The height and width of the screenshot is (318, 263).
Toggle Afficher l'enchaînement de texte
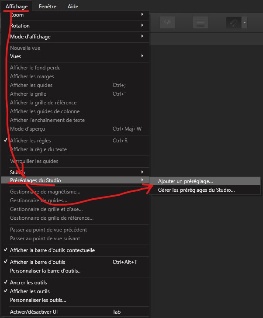[x=76, y=120]
